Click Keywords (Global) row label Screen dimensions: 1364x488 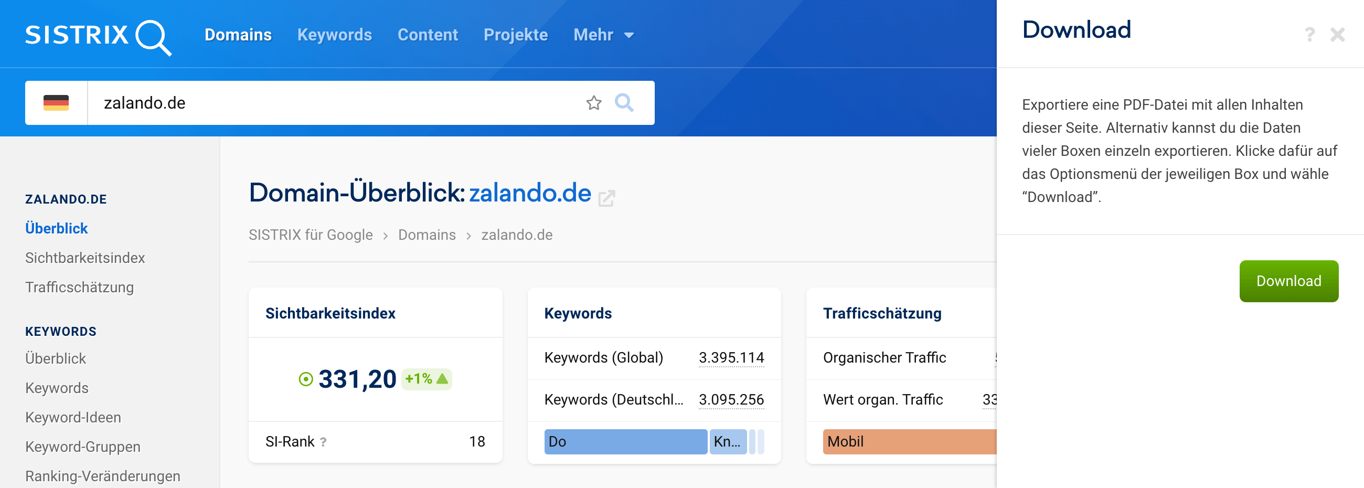[x=604, y=358]
